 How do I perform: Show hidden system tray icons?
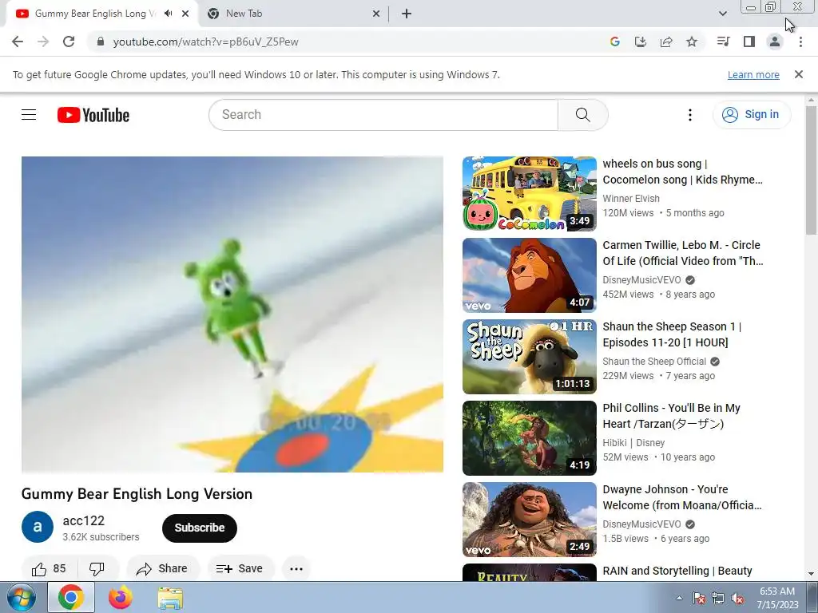(679, 599)
